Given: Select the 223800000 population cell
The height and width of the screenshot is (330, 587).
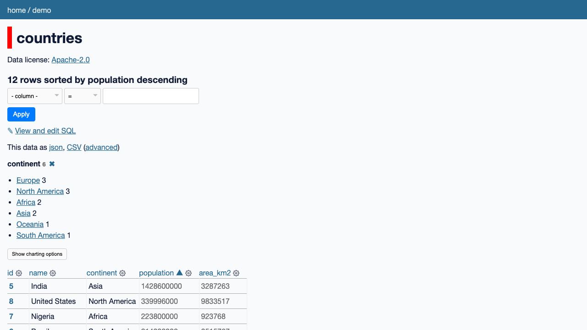Looking at the screenshot, I should pyautogui.click(x=169, y=316).
